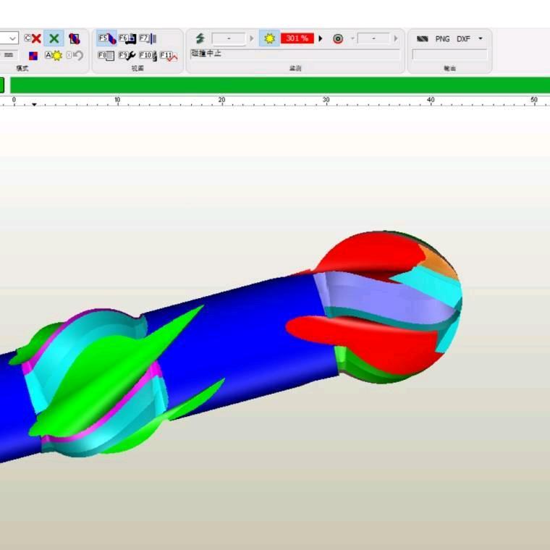Open the combo box at top left
The width and height of the screenshot is (550, 550).
tap(9, 38)
